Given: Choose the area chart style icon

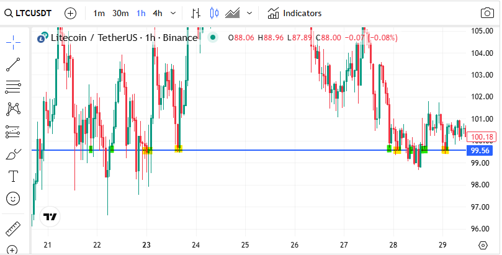Looking at the screenshot, I should click(x=233, y=14).
